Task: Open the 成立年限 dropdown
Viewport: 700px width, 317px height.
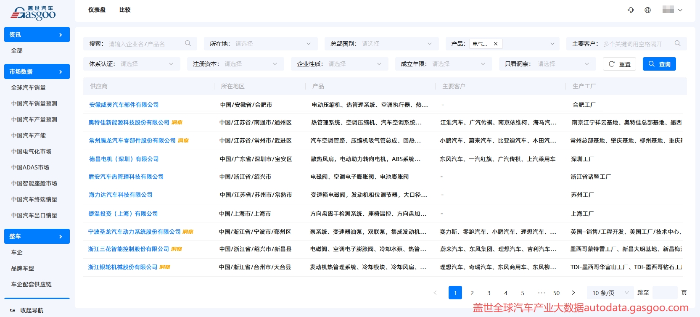Action: pyautogui.click(x=444, y=64)
